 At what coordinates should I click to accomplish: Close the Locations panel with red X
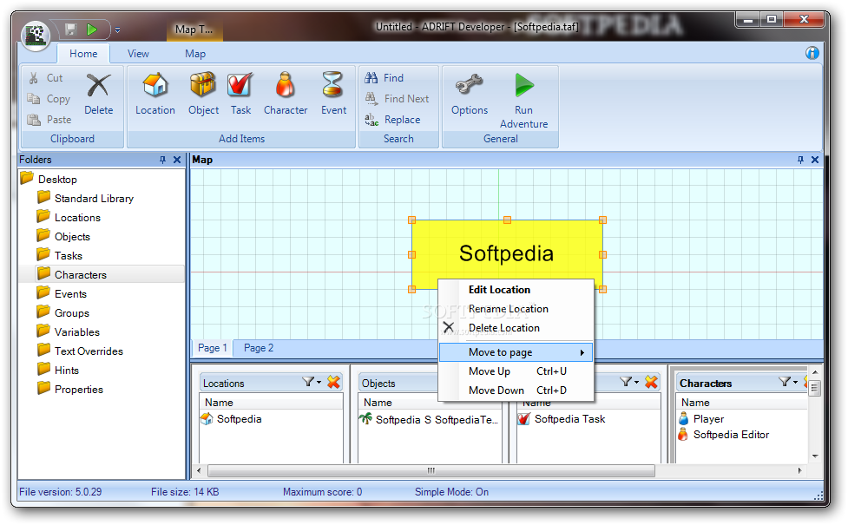tap(333, 383)
